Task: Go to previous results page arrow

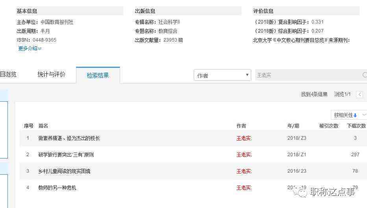Action: coord(360,94)
